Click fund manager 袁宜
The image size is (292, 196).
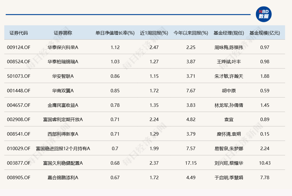pyautogui.click(x=229, y=119)
